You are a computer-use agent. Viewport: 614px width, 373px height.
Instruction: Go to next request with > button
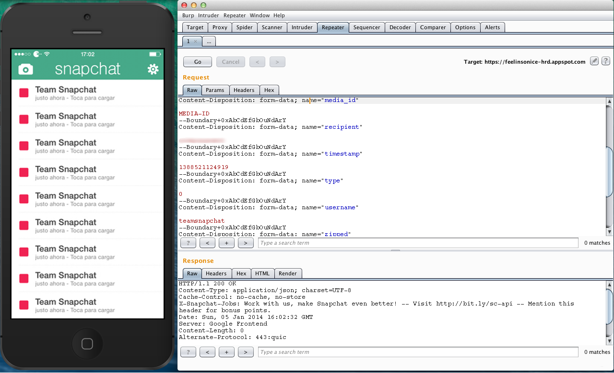click(277, 62)
